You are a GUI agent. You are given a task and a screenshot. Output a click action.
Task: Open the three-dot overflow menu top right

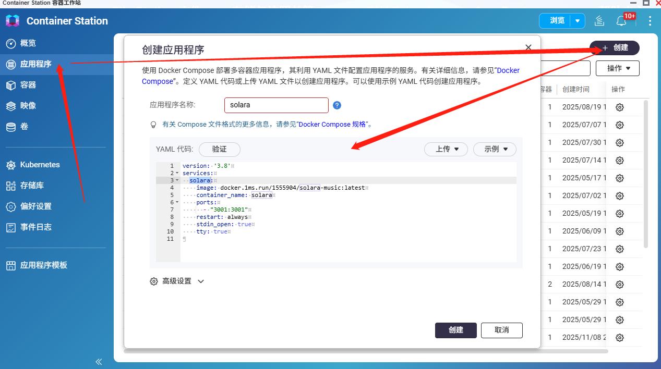[650, 21]
